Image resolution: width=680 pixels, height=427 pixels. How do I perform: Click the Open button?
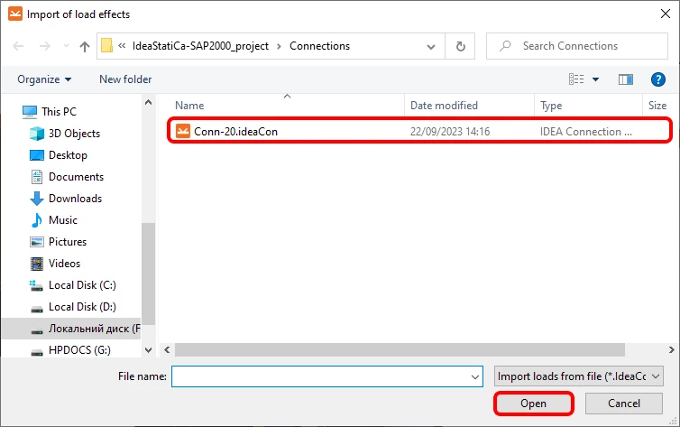(x=533, y=404)
